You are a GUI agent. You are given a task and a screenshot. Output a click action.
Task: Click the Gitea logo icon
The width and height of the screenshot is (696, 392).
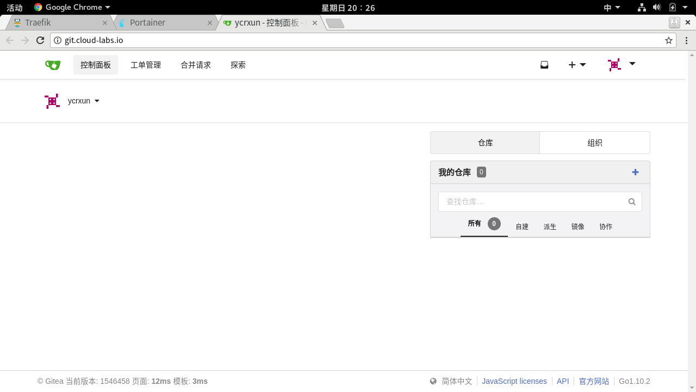tap(53, 65)
